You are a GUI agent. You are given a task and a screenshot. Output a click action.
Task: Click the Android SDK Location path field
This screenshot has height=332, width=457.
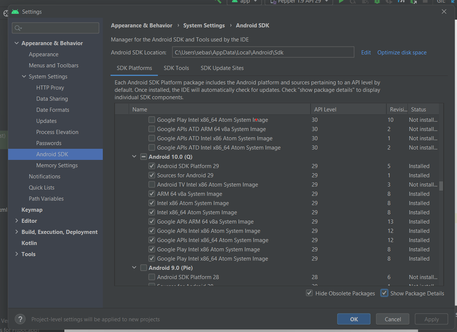click(x=263, y=52)
